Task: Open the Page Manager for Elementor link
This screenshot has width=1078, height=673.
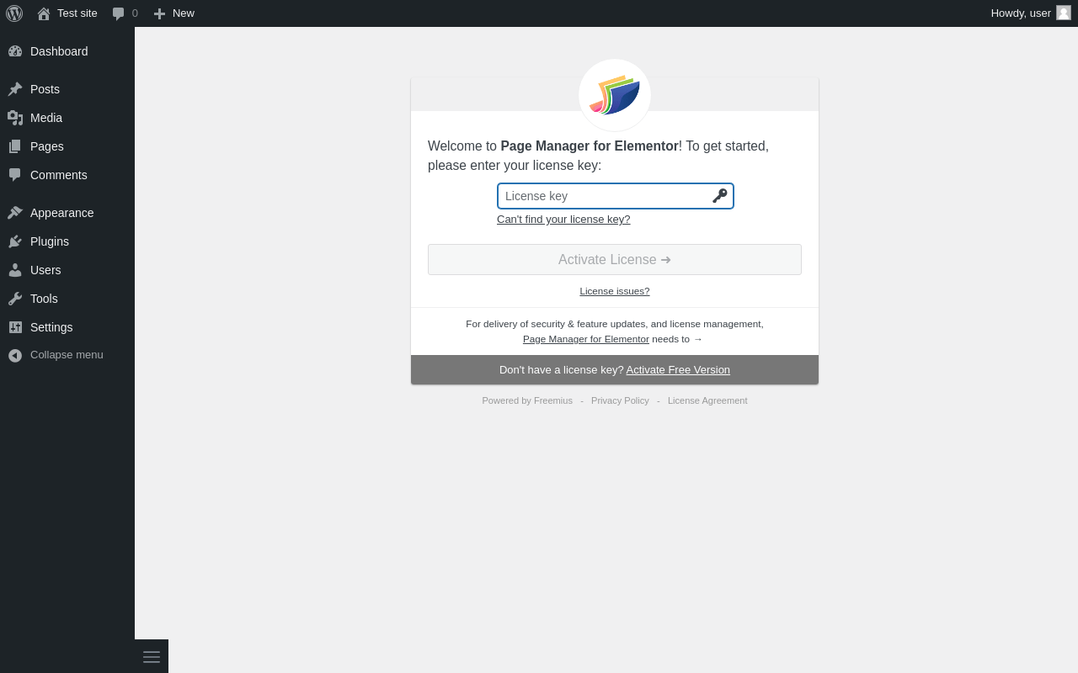Action: pyautogui.click(x=586, y=339)
